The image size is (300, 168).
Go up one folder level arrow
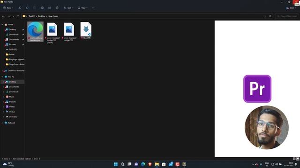point(18,16)
